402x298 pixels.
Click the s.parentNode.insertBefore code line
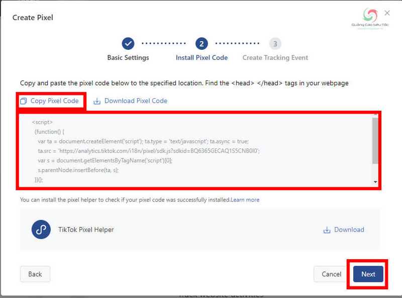(x=78, y=170)
